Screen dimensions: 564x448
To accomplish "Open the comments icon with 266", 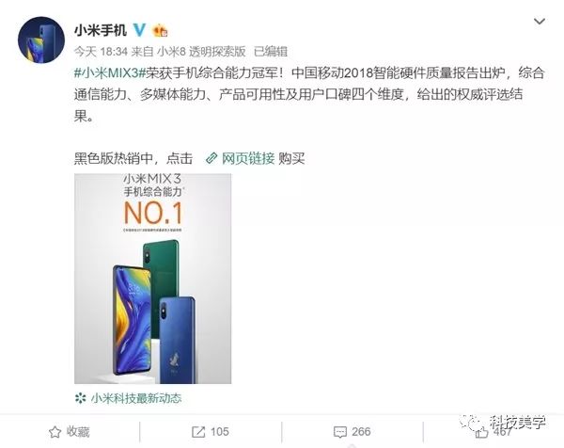I will [340, 432].
